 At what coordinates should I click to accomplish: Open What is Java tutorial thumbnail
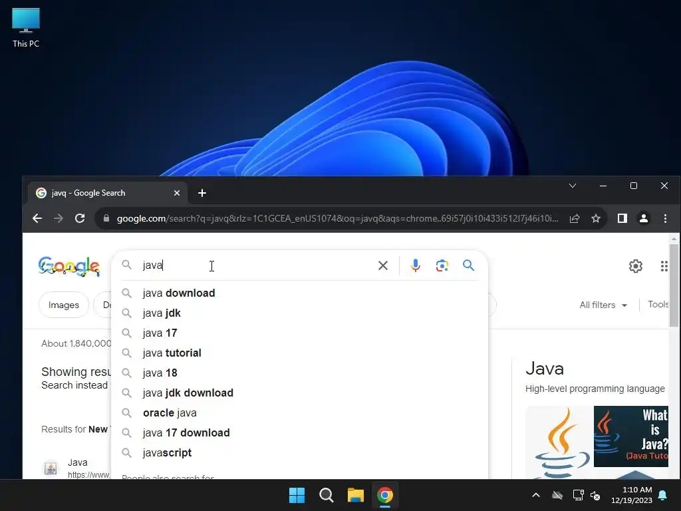630,436
